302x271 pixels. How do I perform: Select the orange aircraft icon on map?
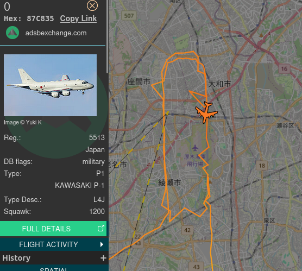pyautogui.click(x=206, y=112)
